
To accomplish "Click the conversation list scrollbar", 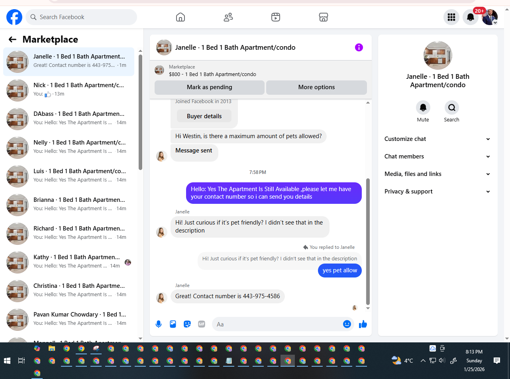I will coord(140,111).
